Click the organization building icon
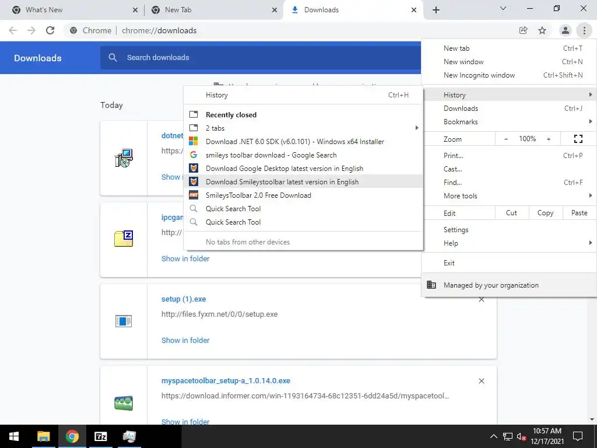Screen dimensions: 597x448 [431, 285]
